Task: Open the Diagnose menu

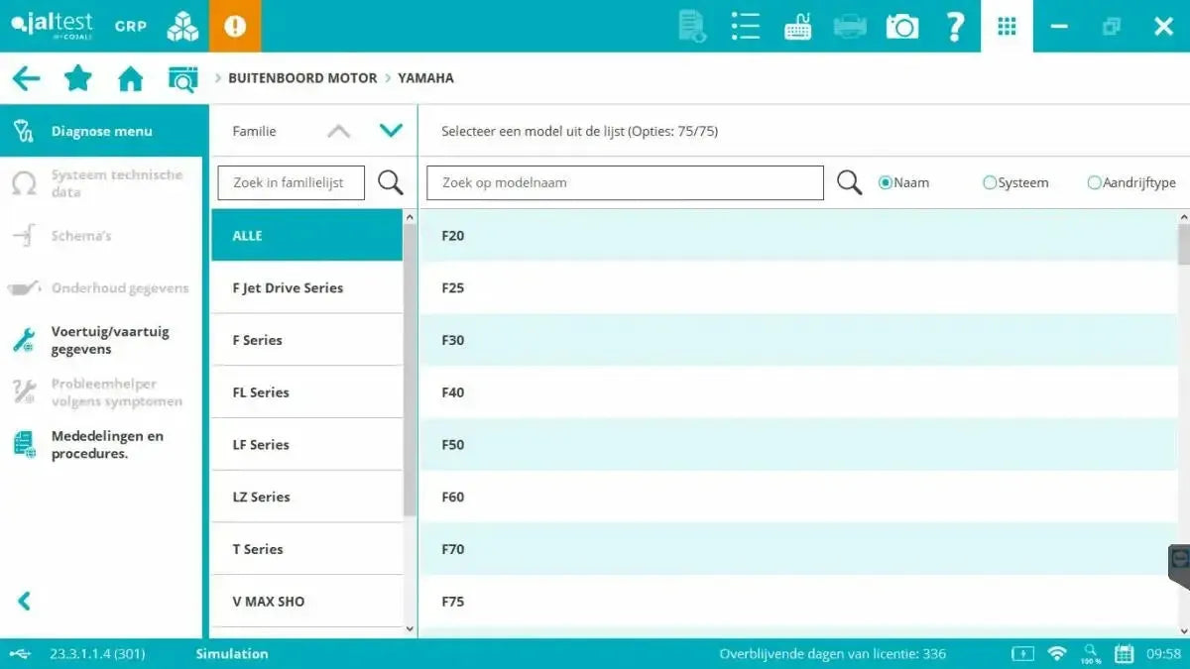Action: (x=99, y=130)
